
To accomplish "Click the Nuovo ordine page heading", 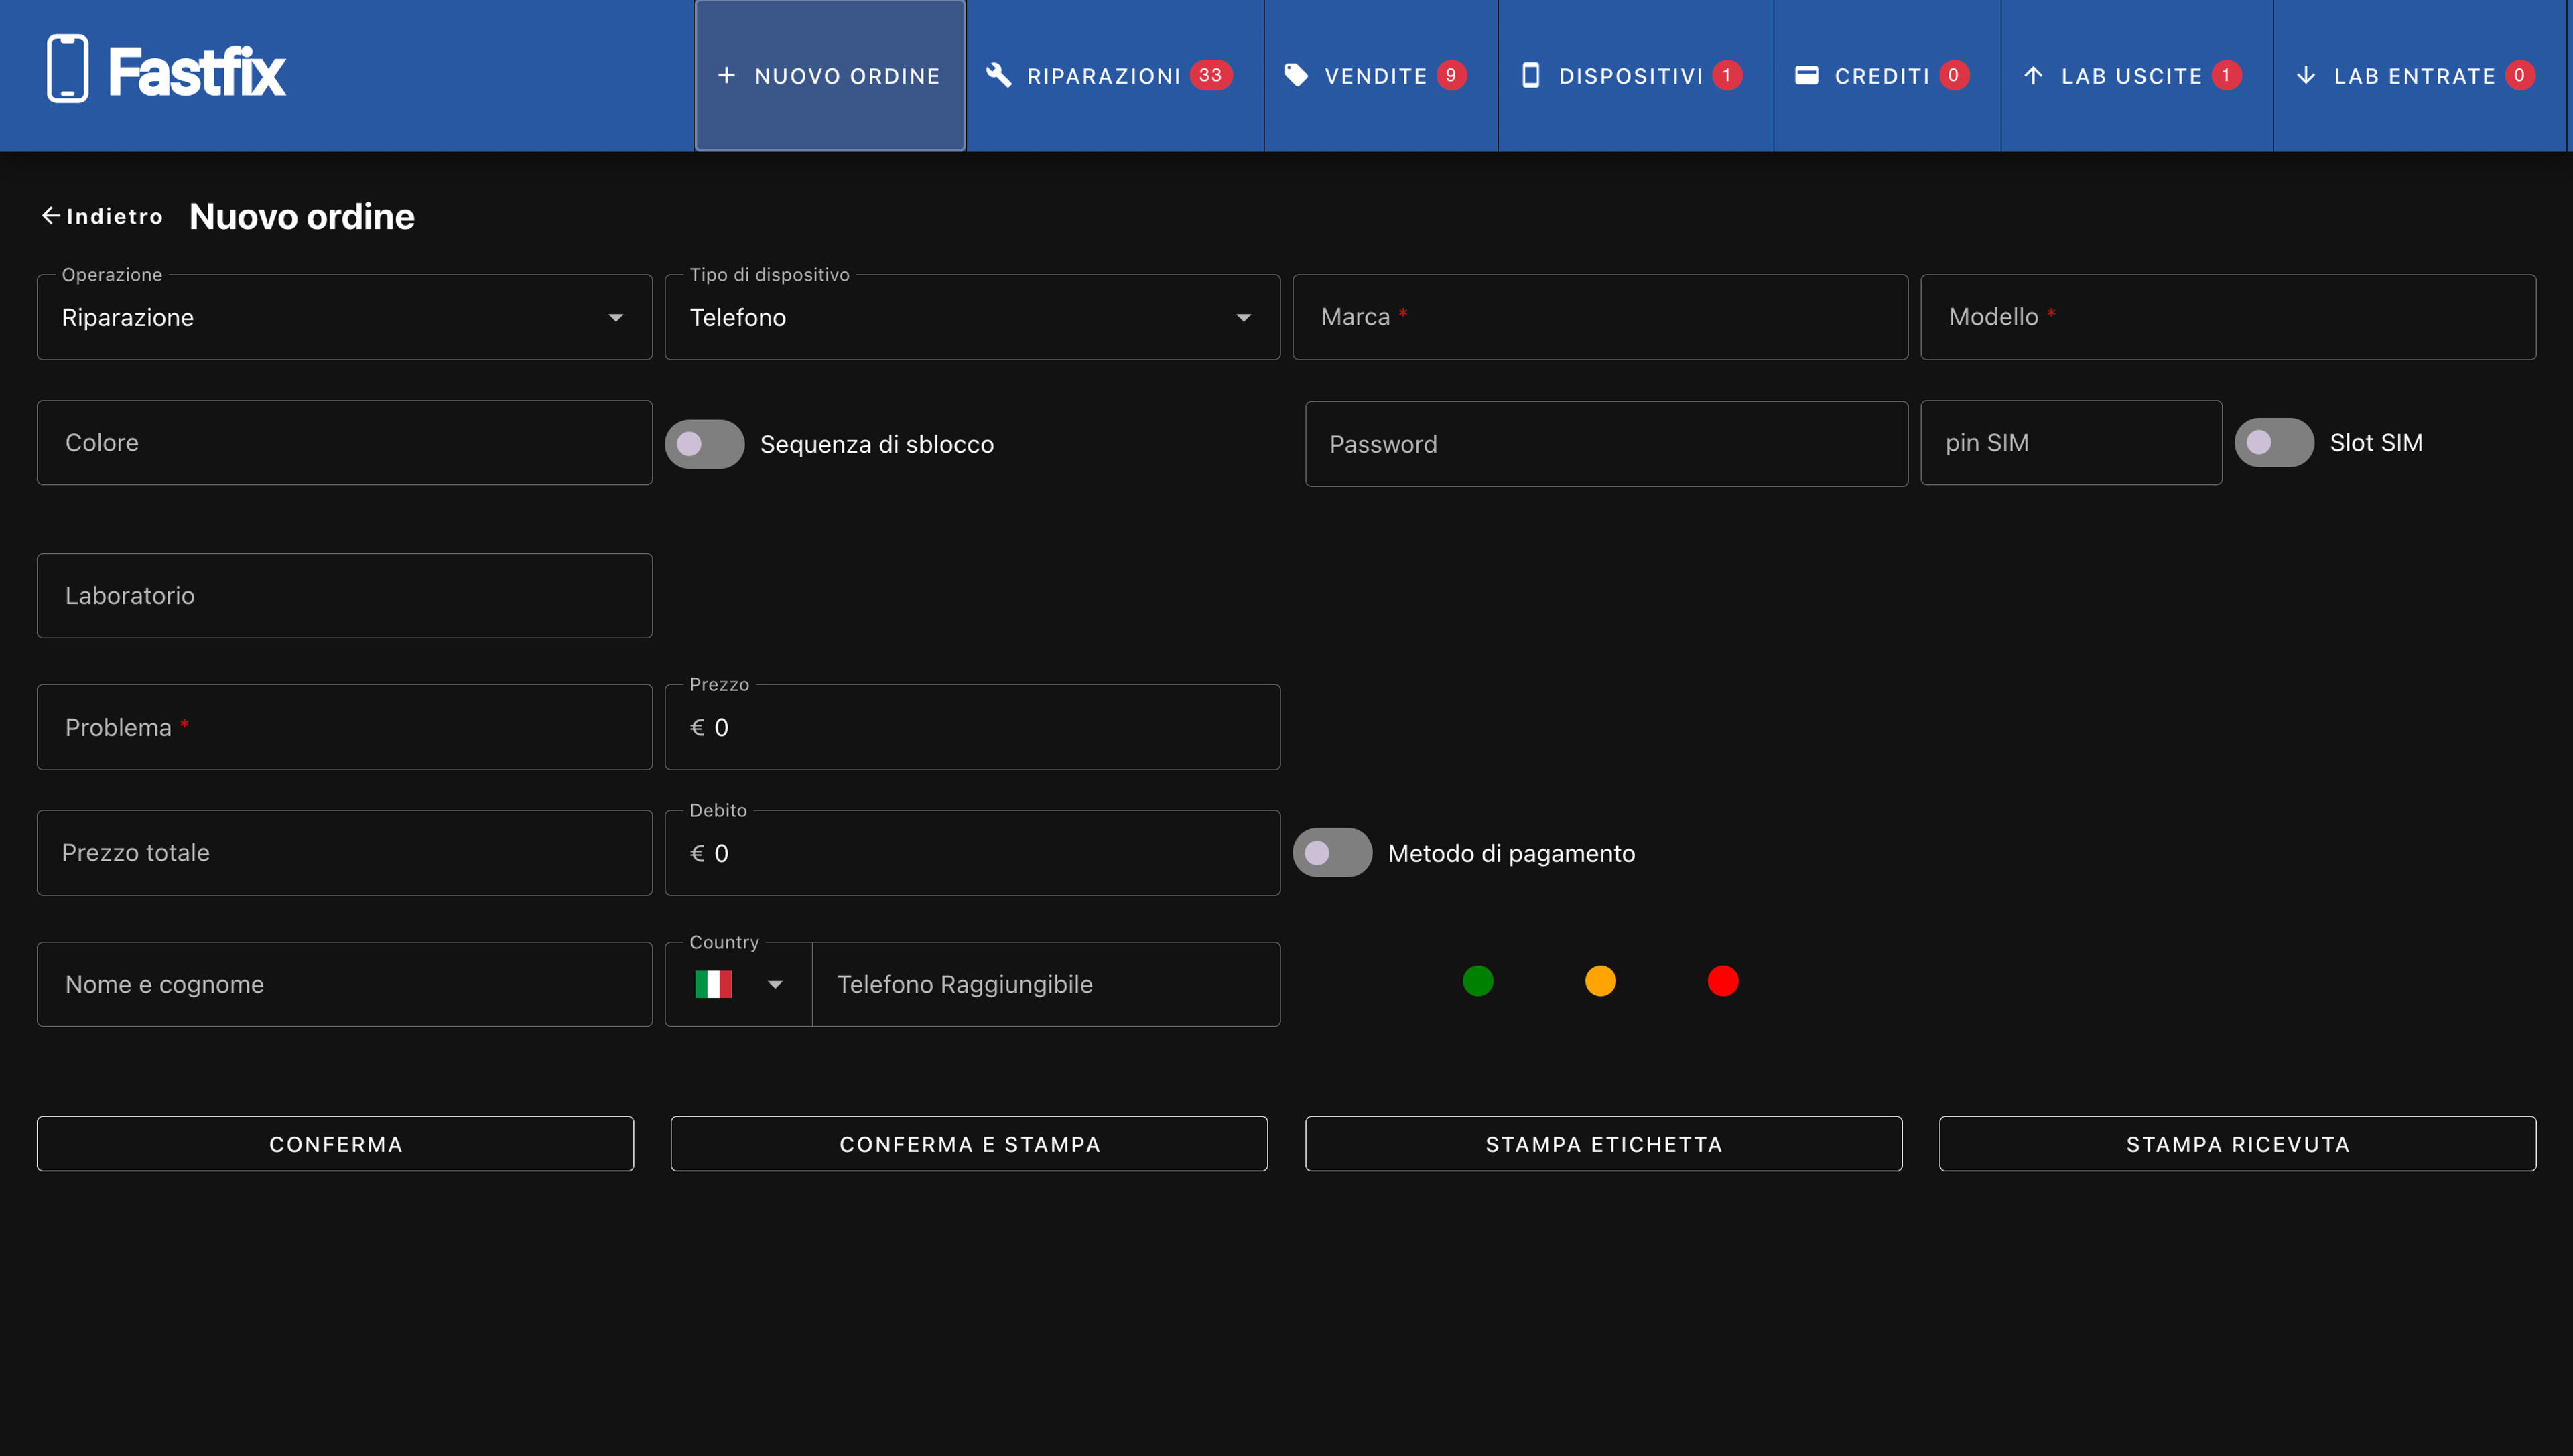I will 301,216.
